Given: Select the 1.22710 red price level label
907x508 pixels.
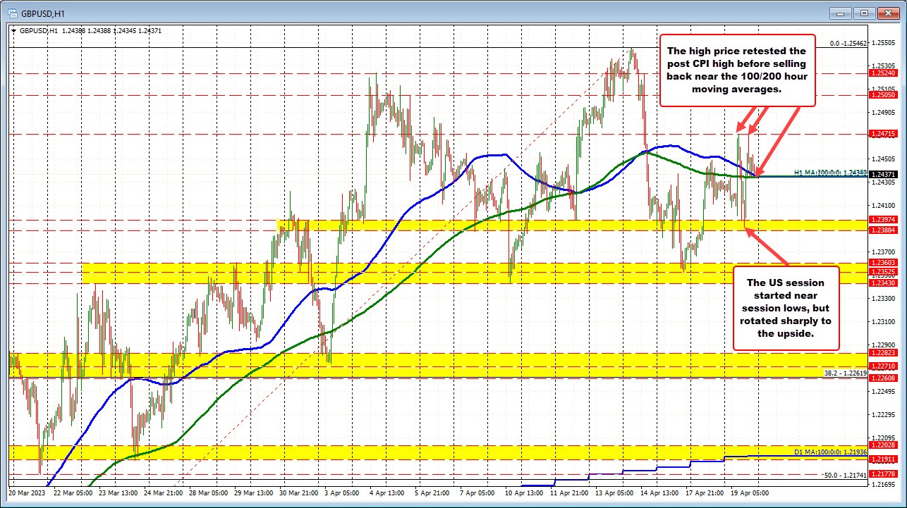Looking at the screenshot, I should (x=883, y=366).
